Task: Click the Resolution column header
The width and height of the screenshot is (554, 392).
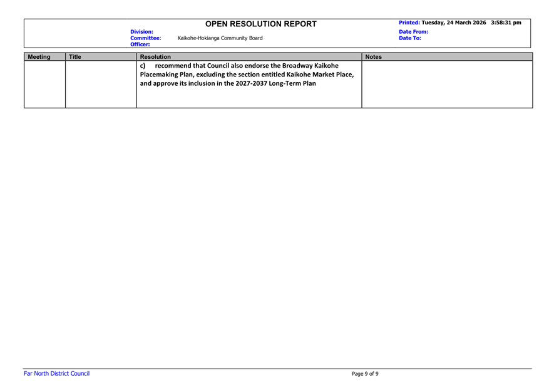Action: (x=155, y=57)
